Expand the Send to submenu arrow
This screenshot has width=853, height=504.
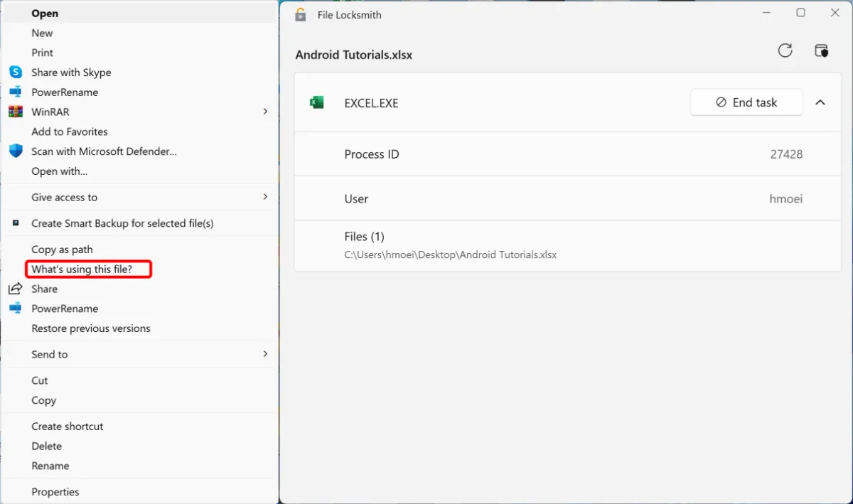tap(265, 354)
